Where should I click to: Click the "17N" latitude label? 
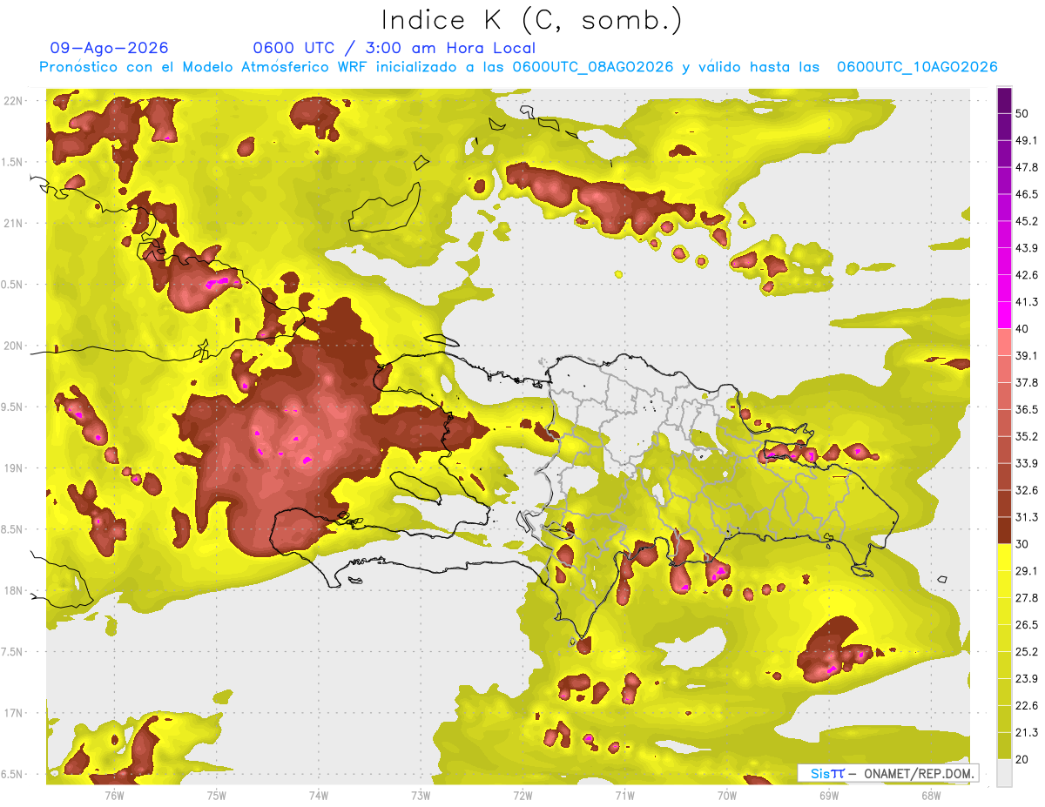[x=13, y=713]
